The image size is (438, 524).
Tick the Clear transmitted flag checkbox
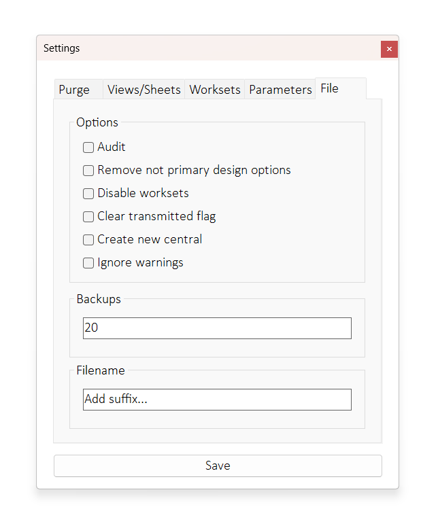tap(88, 217)
